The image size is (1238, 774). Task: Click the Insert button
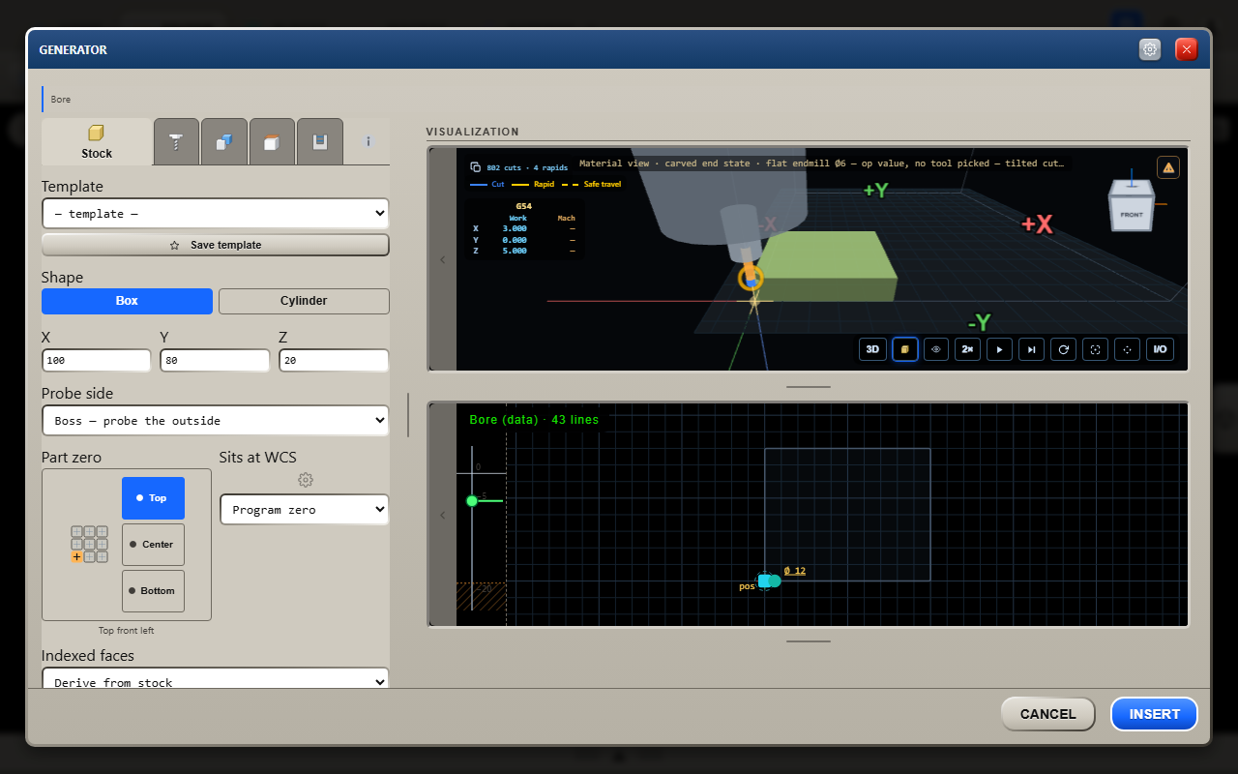[x=1154, y=714]
